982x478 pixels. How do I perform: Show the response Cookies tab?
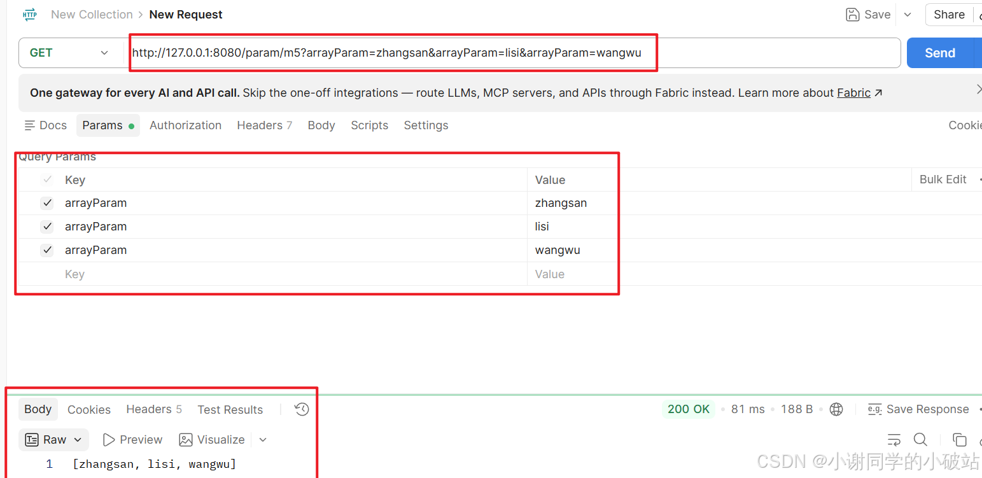coord(89,409)
